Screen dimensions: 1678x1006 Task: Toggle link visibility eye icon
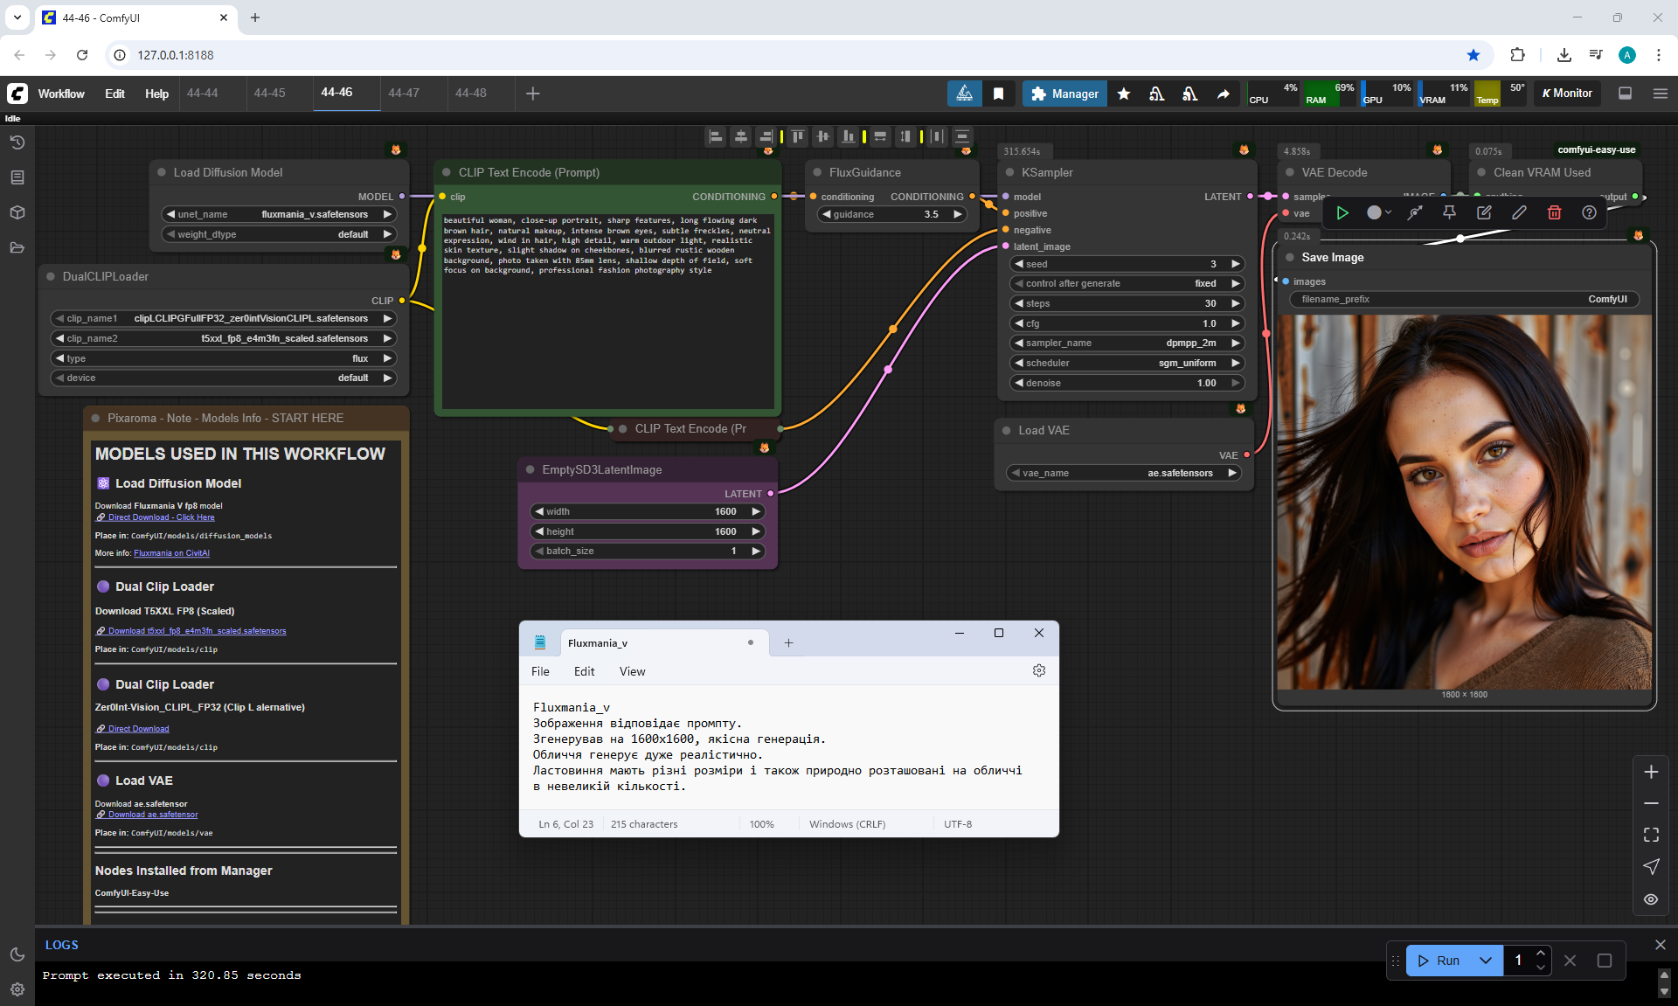click(1651, 898)
